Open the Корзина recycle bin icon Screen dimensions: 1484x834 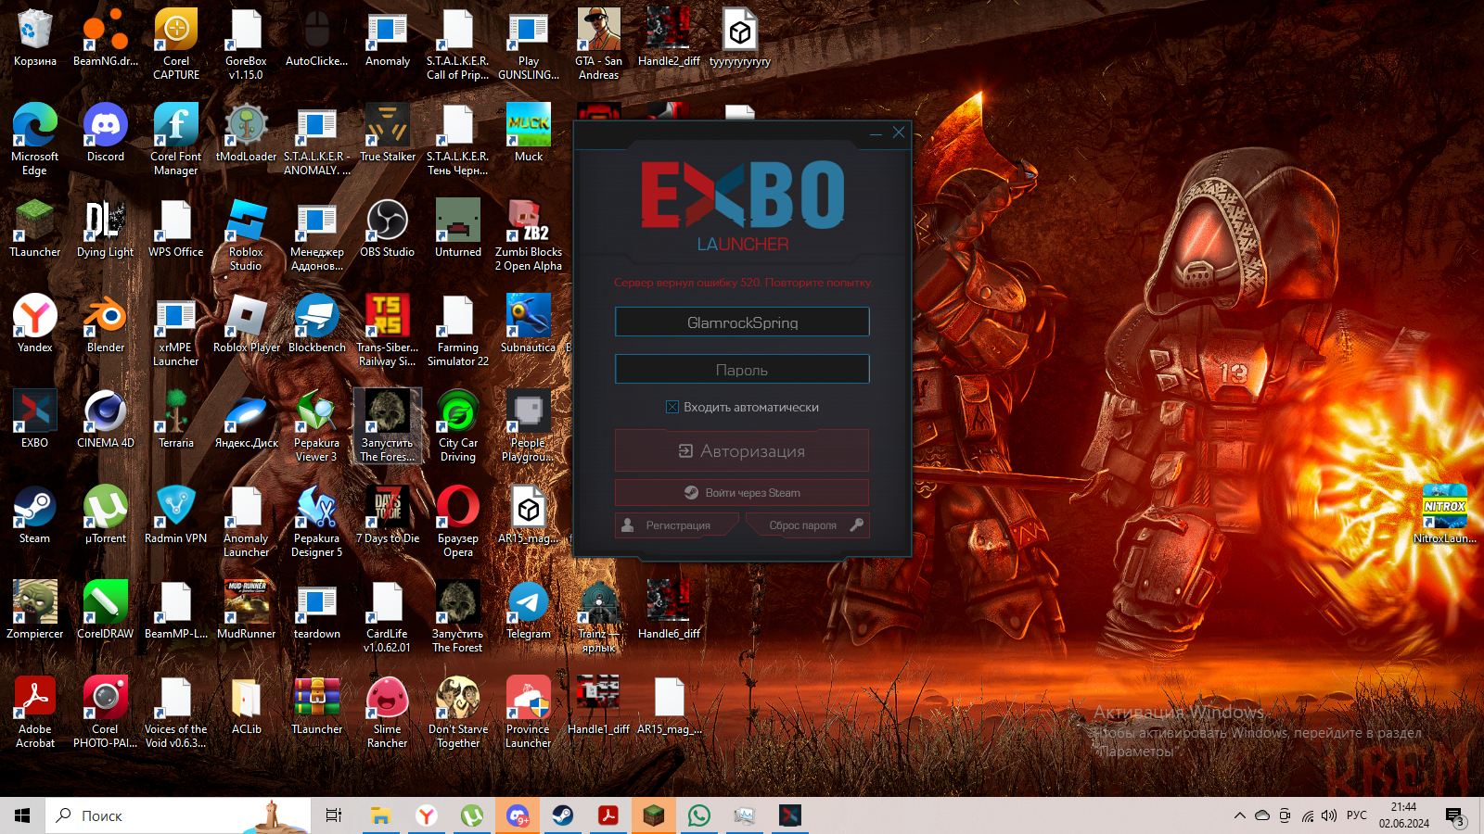pos(35,40)
